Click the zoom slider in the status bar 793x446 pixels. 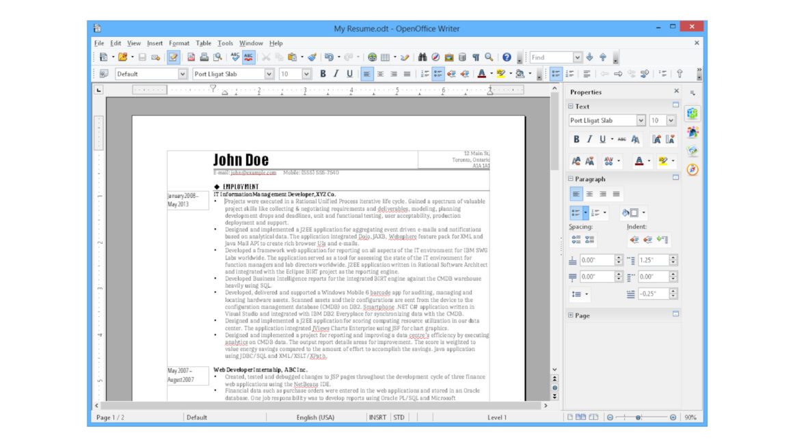pyautogui.click(x=637, y=417)
